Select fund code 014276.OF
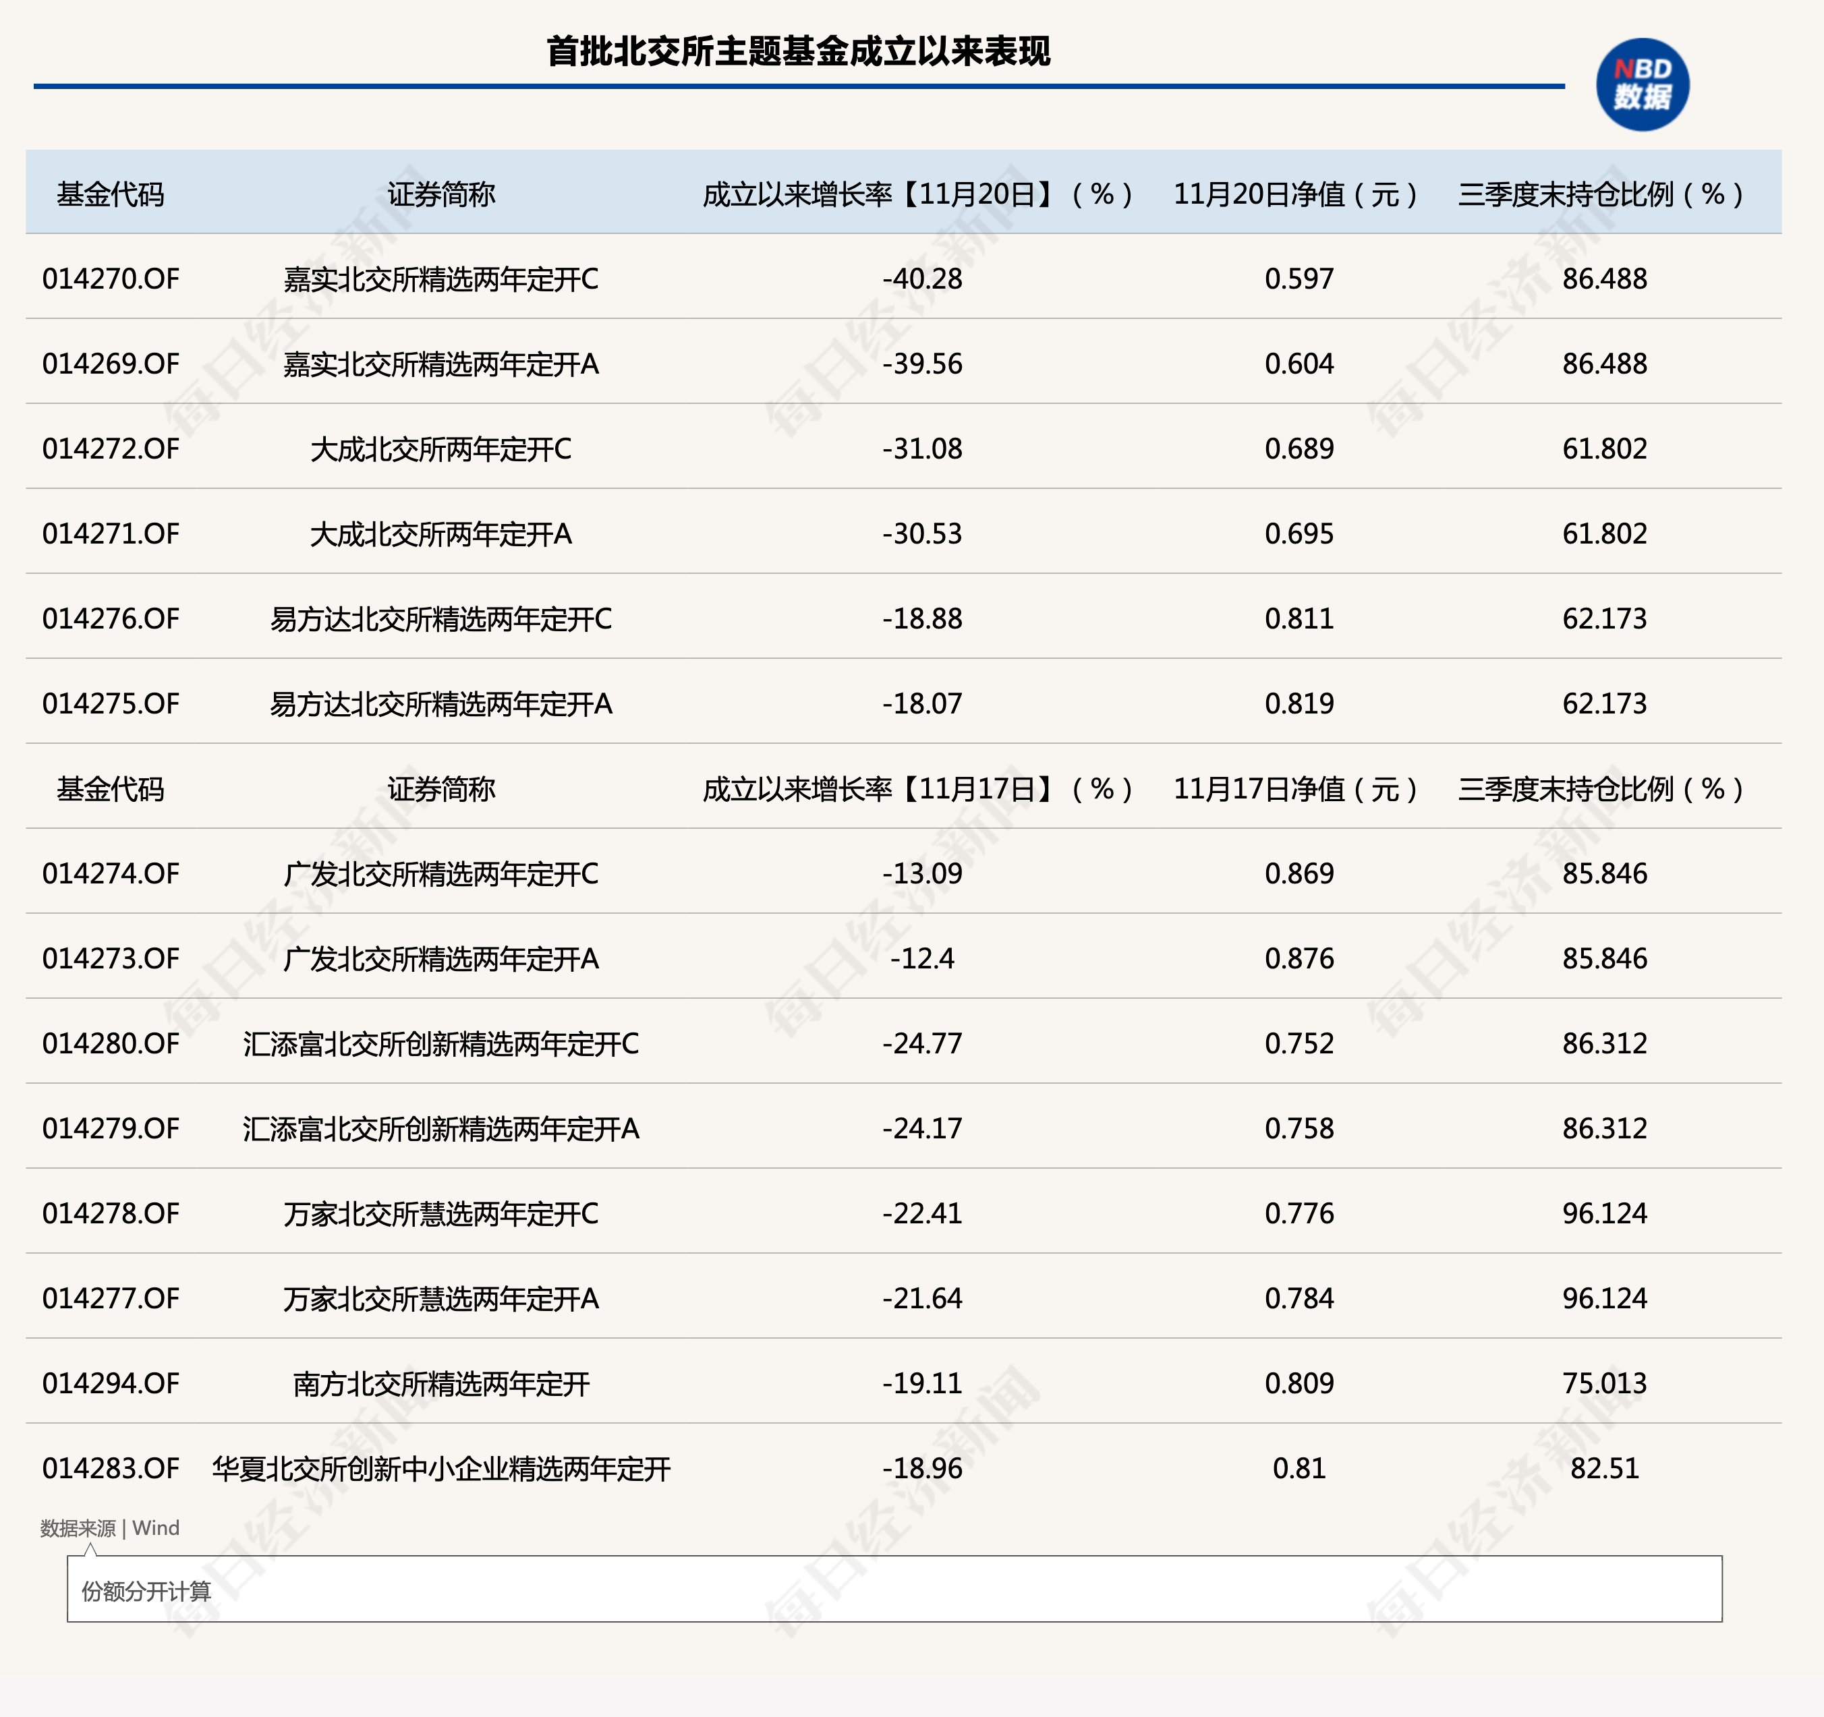 (111, 619)
